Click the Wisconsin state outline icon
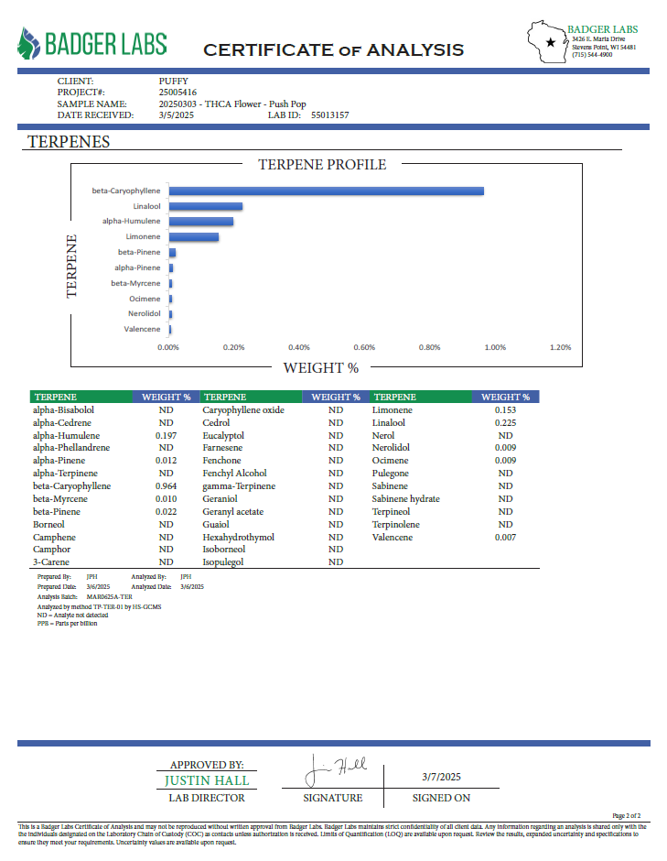Viewport: 667px width, 861px height. click(x=547, y=41)
